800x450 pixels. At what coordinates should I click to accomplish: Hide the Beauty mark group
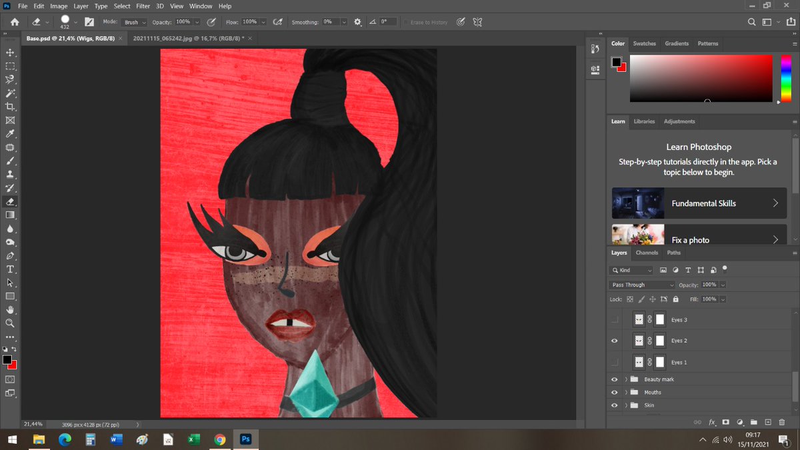click(x=615, y=379)
